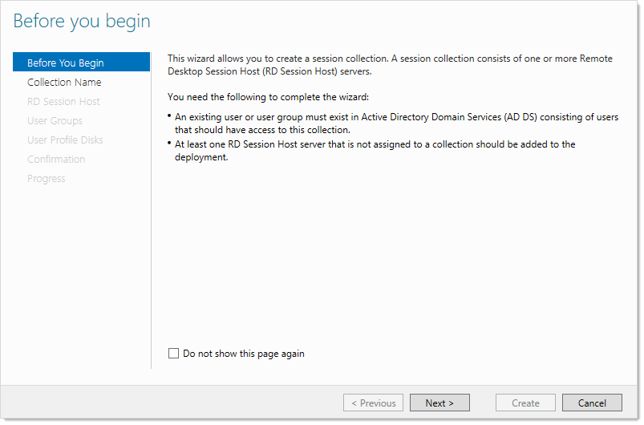Viewport: 644px width, 425px height.
Task: Click the 'Before you begin' page heading
Action: pos(82,22)
